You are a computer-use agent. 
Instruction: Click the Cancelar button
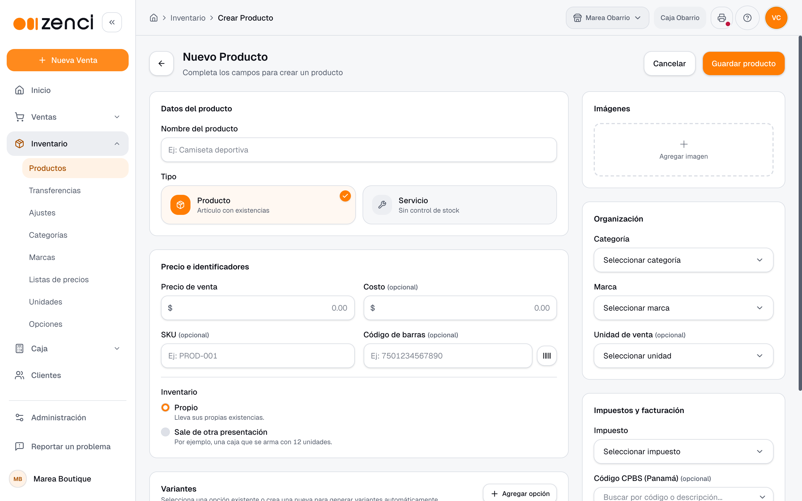click(669, 63)
